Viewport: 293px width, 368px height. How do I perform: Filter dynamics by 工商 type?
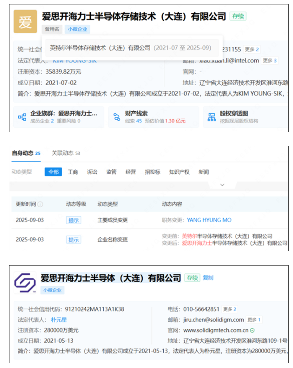click(73, 172)
